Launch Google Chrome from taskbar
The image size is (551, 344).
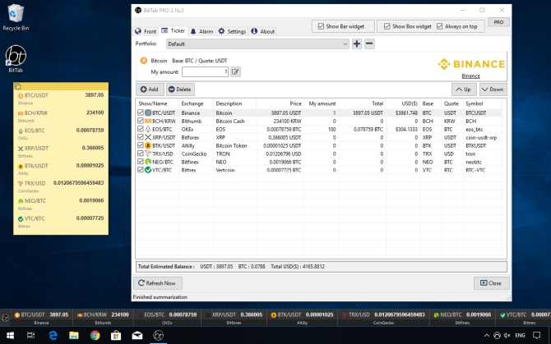tap(95, 336)
